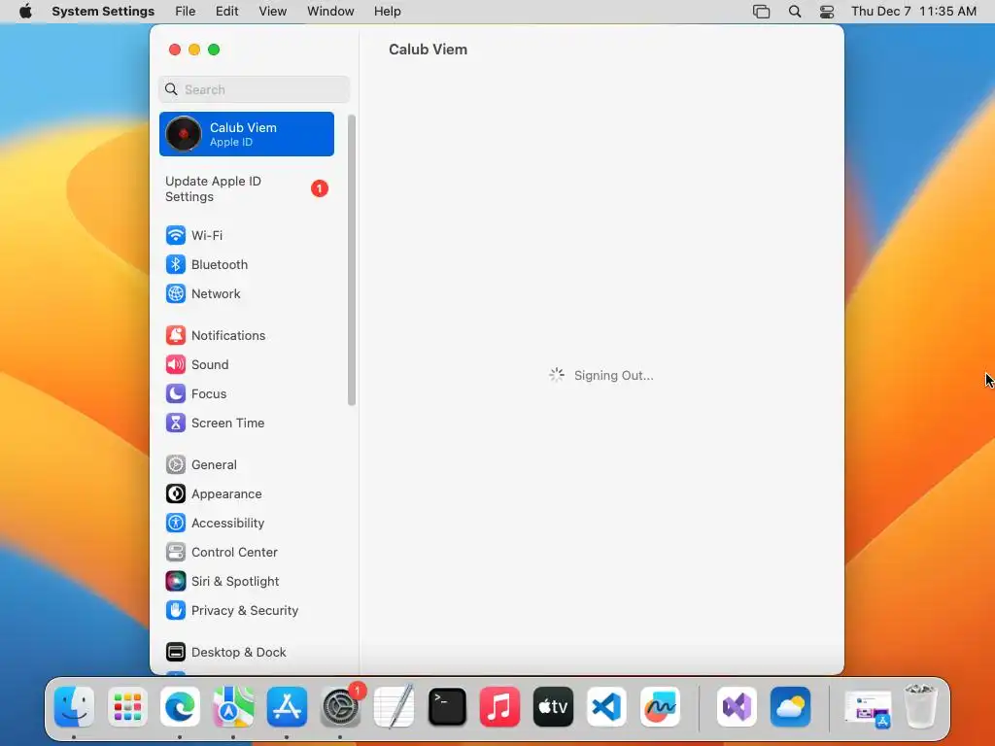Open the Apple menu
This screenshot has width=995, height=746.
click(x=25, y=12)
